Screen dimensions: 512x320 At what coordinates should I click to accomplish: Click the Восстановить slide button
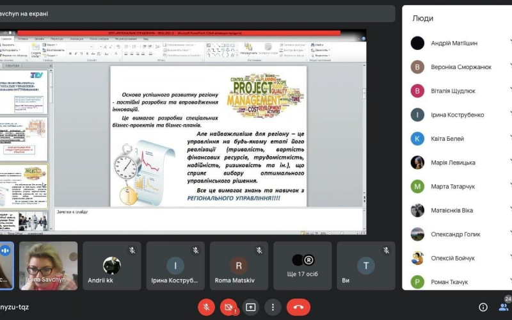pos(54,50)
